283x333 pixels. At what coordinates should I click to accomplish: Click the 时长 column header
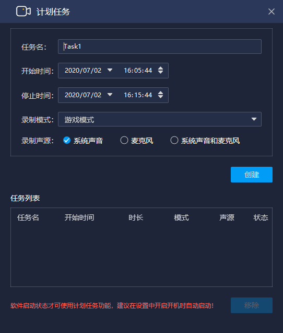136,217
